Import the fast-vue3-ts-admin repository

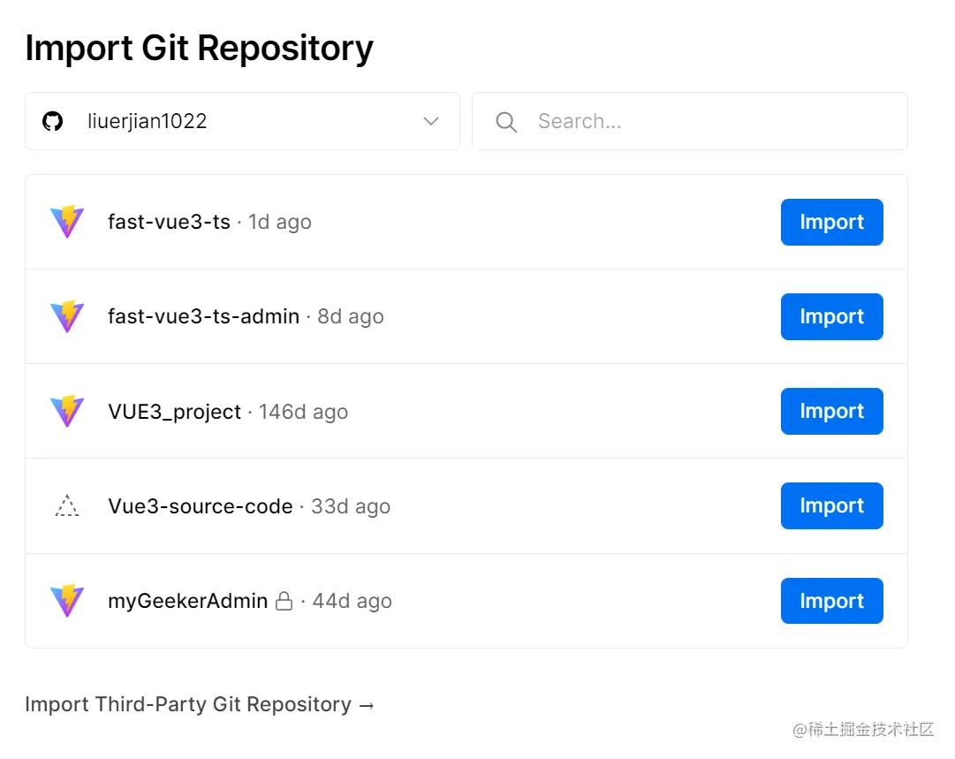(831, 316)
